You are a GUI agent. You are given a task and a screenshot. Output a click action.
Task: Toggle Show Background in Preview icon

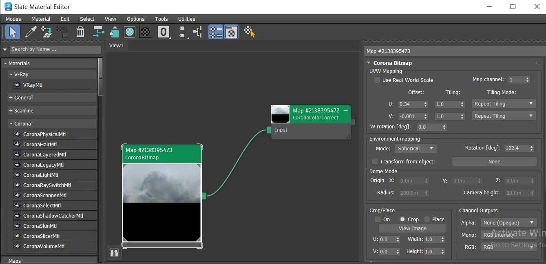145,32
